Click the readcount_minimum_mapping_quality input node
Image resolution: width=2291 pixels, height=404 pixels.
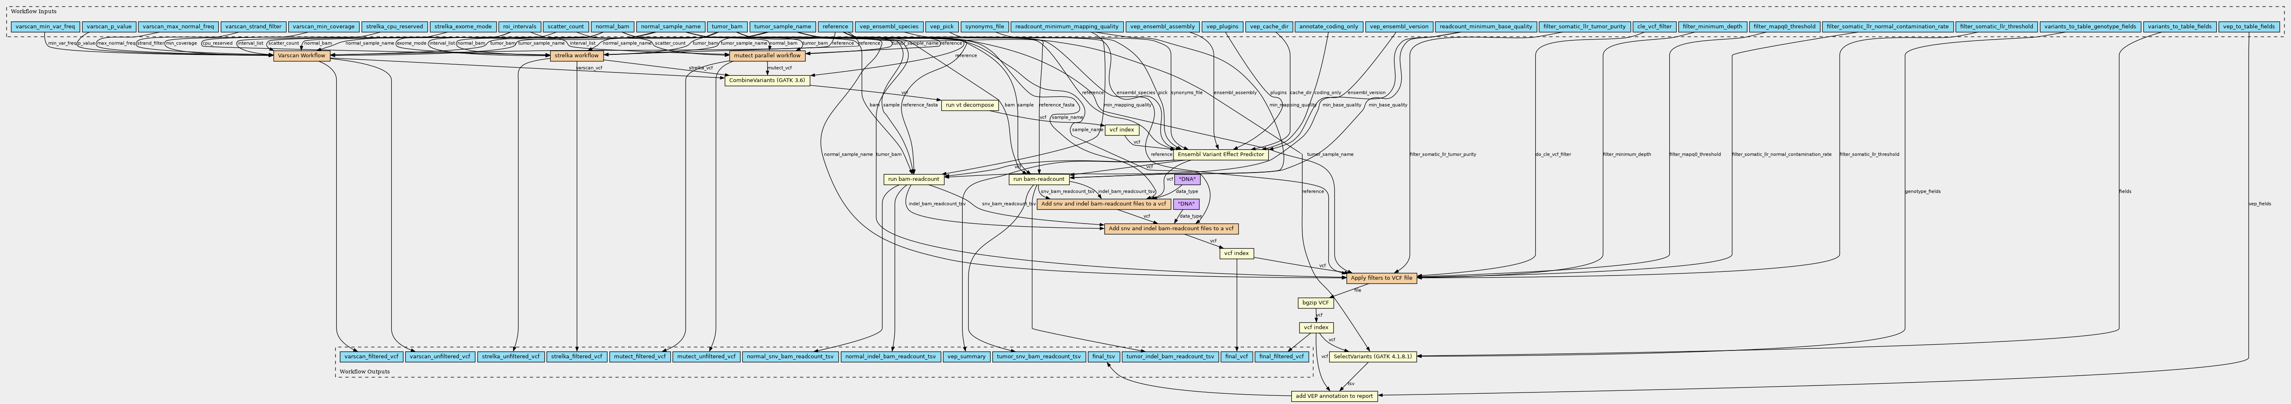[1066, 27]
